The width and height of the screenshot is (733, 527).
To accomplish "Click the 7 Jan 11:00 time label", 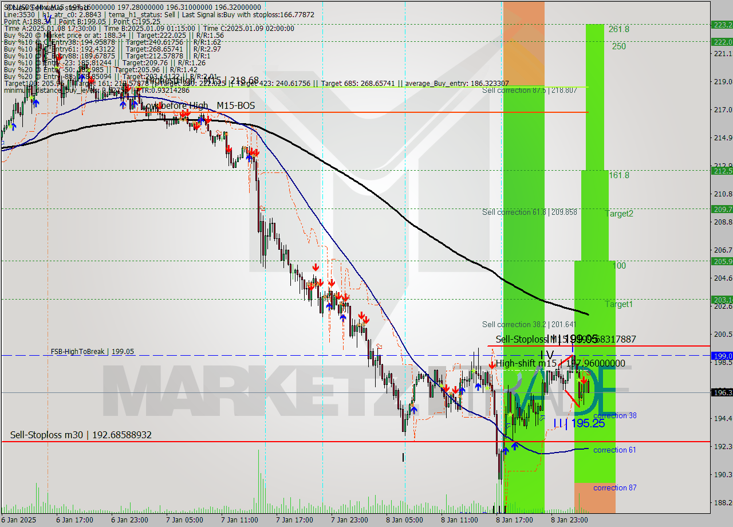I will (x=240, y=520).
